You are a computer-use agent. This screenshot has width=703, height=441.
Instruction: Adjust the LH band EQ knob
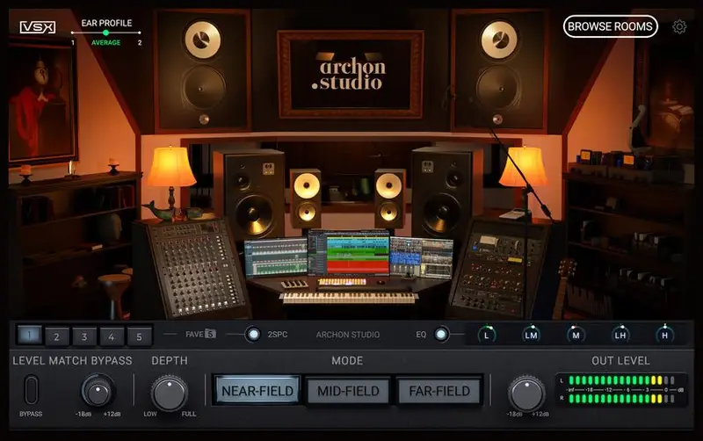coord(620,335)
